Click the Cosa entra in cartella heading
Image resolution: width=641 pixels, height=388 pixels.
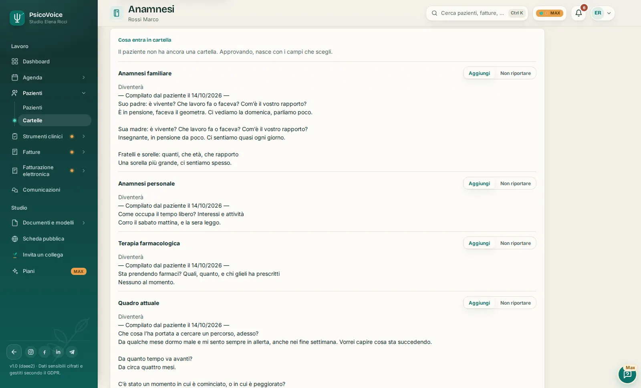coord(145,40)
